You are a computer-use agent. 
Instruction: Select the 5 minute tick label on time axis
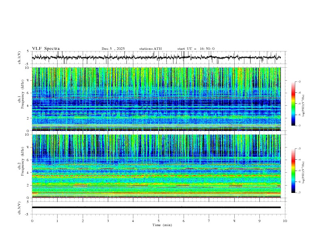click(x=158, y=221)
